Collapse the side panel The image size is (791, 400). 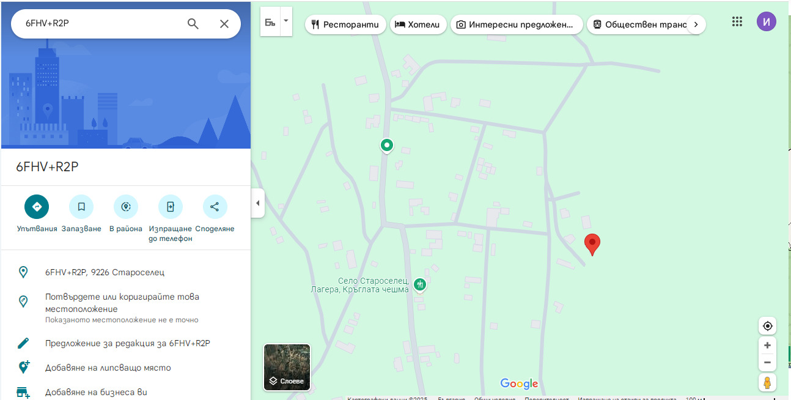click(x=257, y=203)
